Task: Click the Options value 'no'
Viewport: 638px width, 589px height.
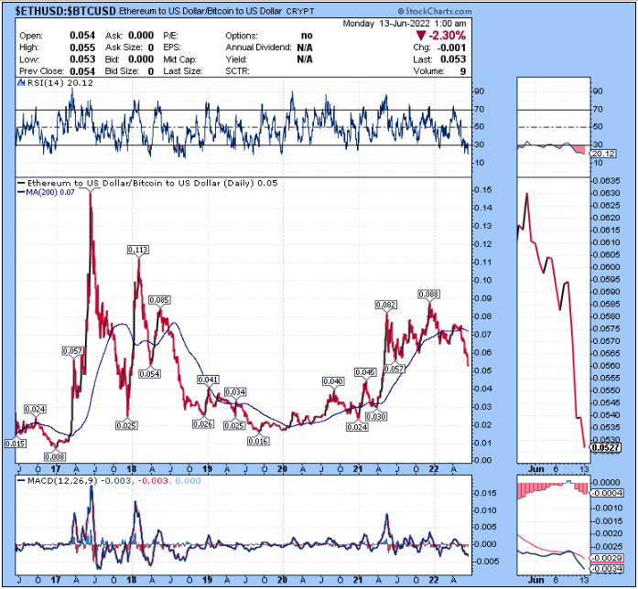Action: point(307,36)
